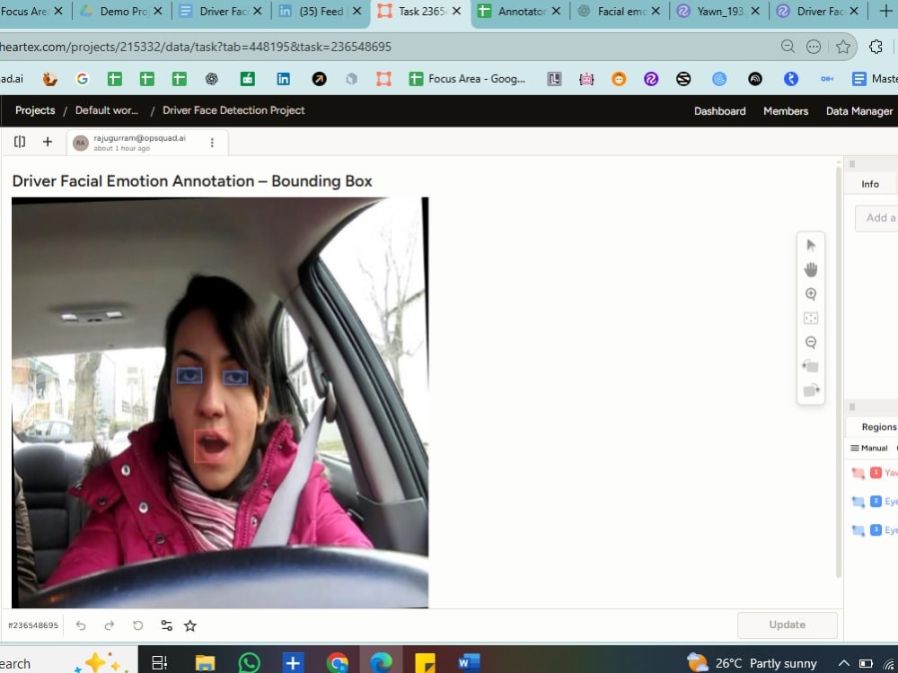Select the arrow Move tool

click(x=810, y=246)
